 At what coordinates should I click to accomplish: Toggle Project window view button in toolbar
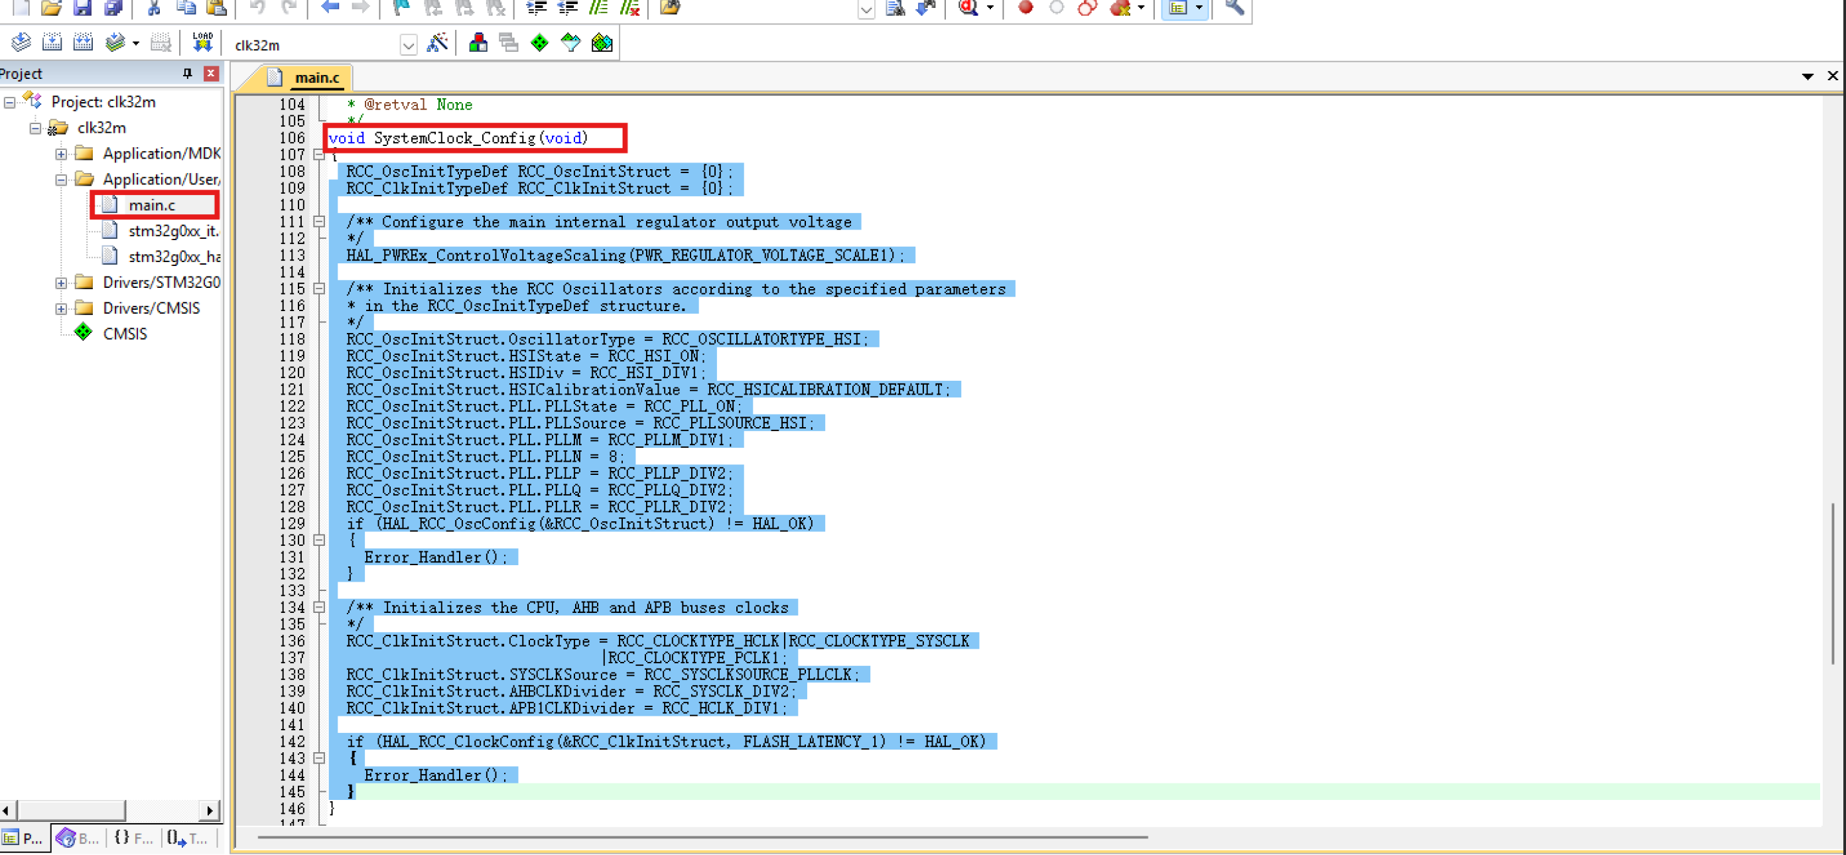click(1178, 7)
